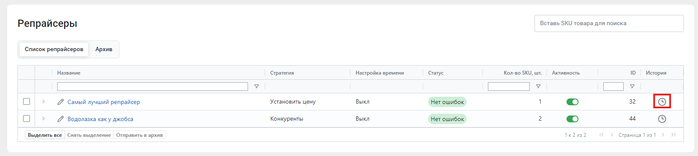Go to the first page arrow icon
Screen dimensions: 698x156
[x=602, y=135]
